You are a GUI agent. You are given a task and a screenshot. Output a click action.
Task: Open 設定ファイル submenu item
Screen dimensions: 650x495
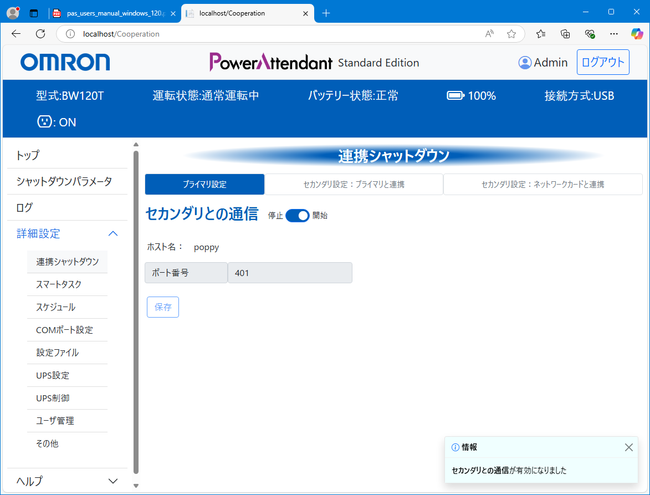point(67,353)
